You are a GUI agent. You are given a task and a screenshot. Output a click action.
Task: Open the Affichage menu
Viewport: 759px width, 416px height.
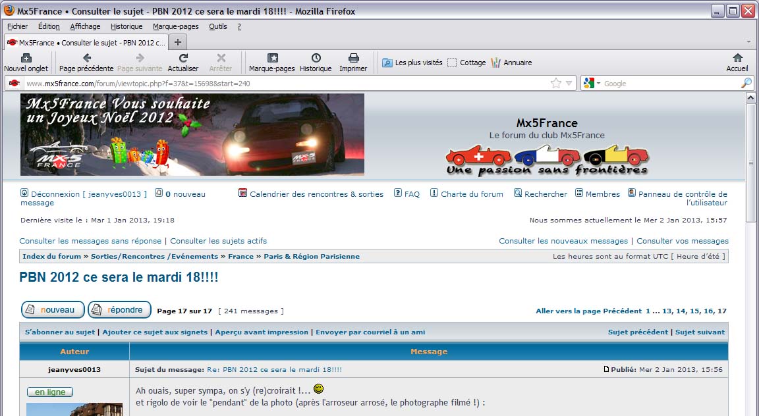pyautogui.click(x=85, y=26)
